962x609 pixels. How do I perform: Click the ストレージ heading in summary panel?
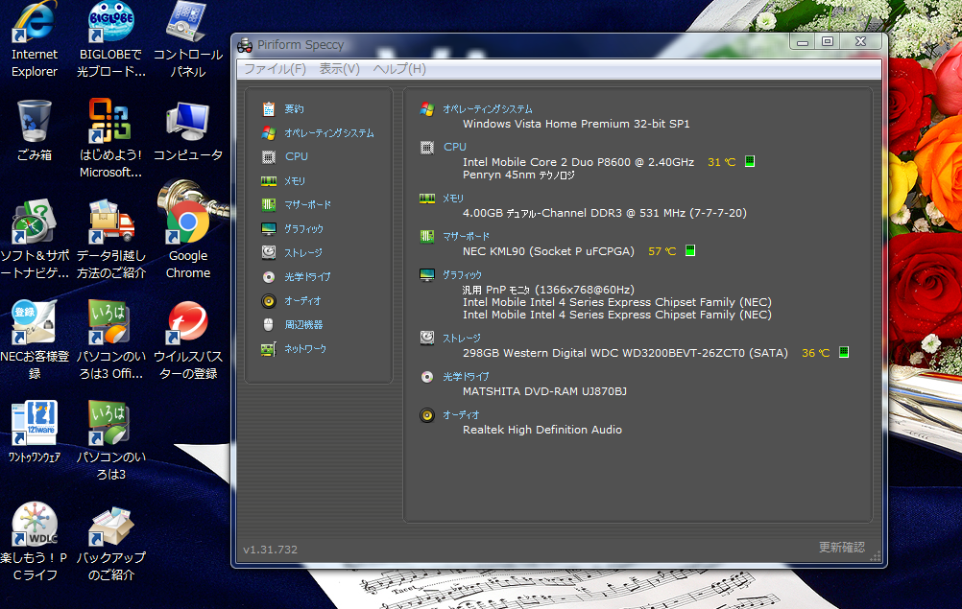tap(462, 339)
